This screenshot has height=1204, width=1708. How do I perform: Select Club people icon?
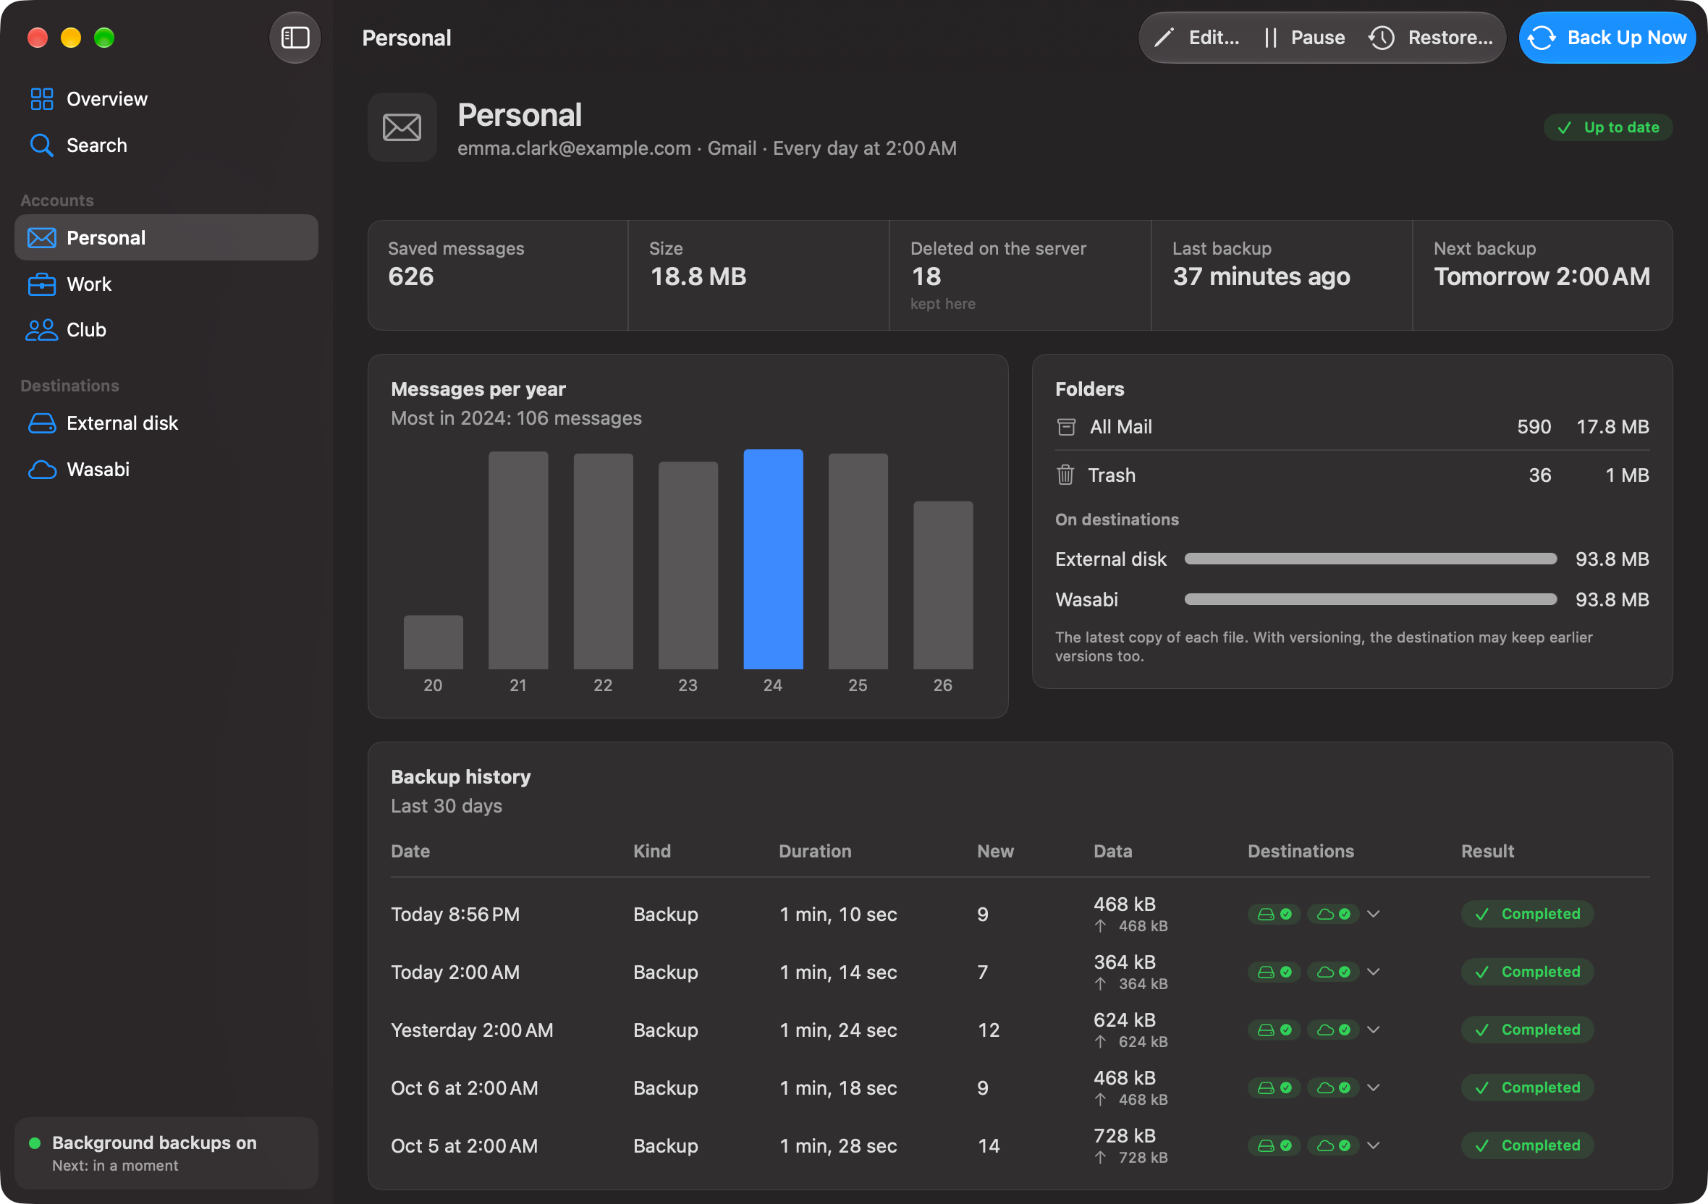[42, 329]
